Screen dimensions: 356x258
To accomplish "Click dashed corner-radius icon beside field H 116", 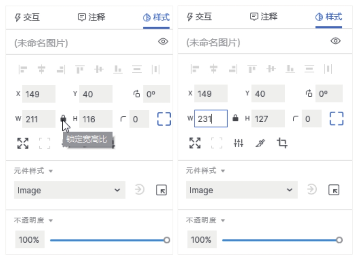I will 164,119.
